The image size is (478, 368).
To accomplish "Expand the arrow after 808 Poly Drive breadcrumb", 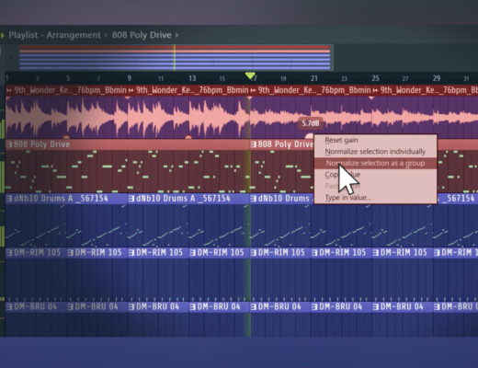I will click(176, 35).
